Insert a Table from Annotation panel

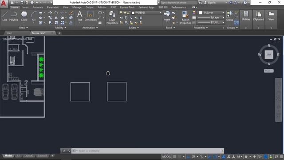point(100,23)
